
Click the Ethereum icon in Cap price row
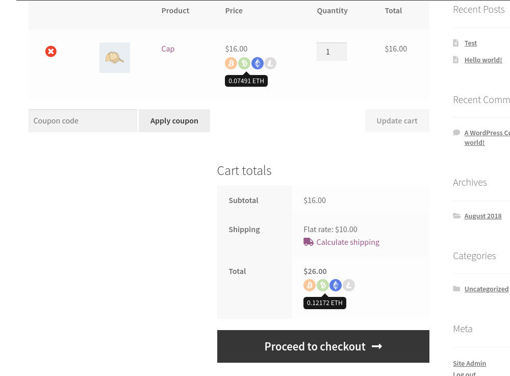[x=258, y=63]
